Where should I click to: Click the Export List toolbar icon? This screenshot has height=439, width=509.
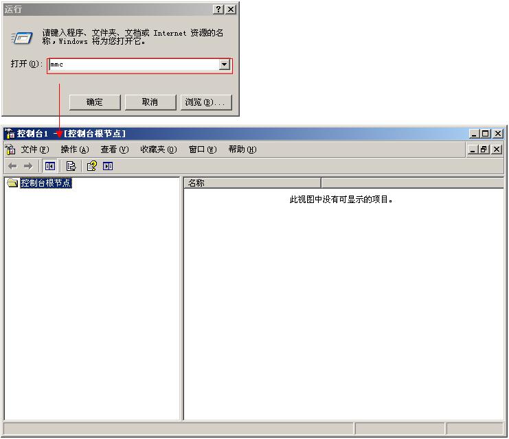point(71,166)
